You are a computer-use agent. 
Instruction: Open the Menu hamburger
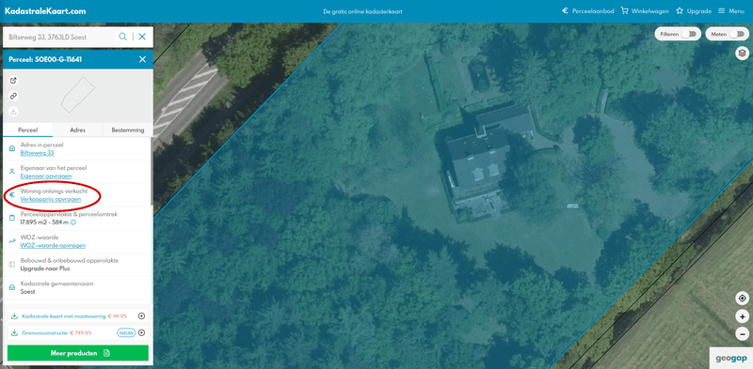click(731, 11)
